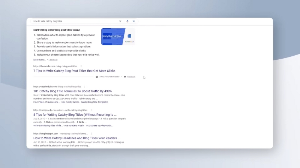Click into the search query field
This screenshot has height=168, width=300.
point(75,21)
